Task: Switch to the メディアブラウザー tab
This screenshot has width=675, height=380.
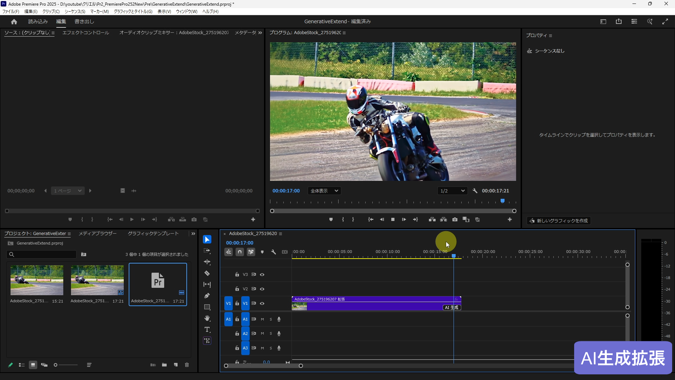Action: point(97,234)
